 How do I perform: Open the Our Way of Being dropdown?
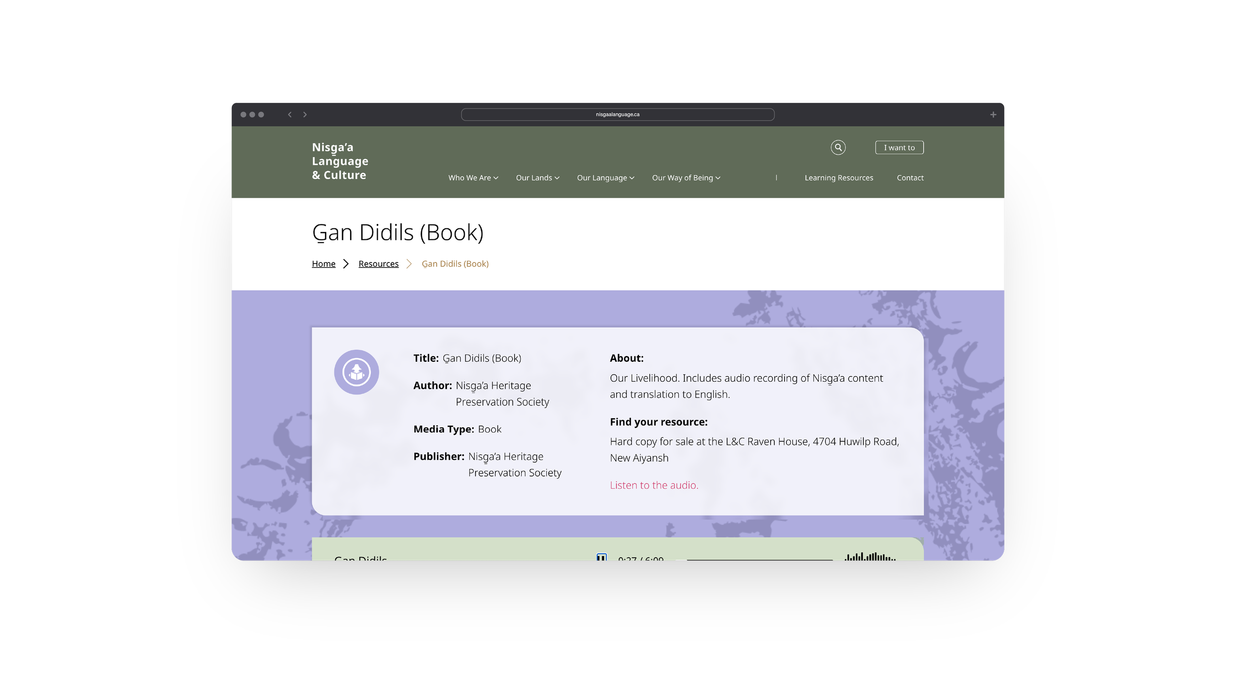point(685,177)
